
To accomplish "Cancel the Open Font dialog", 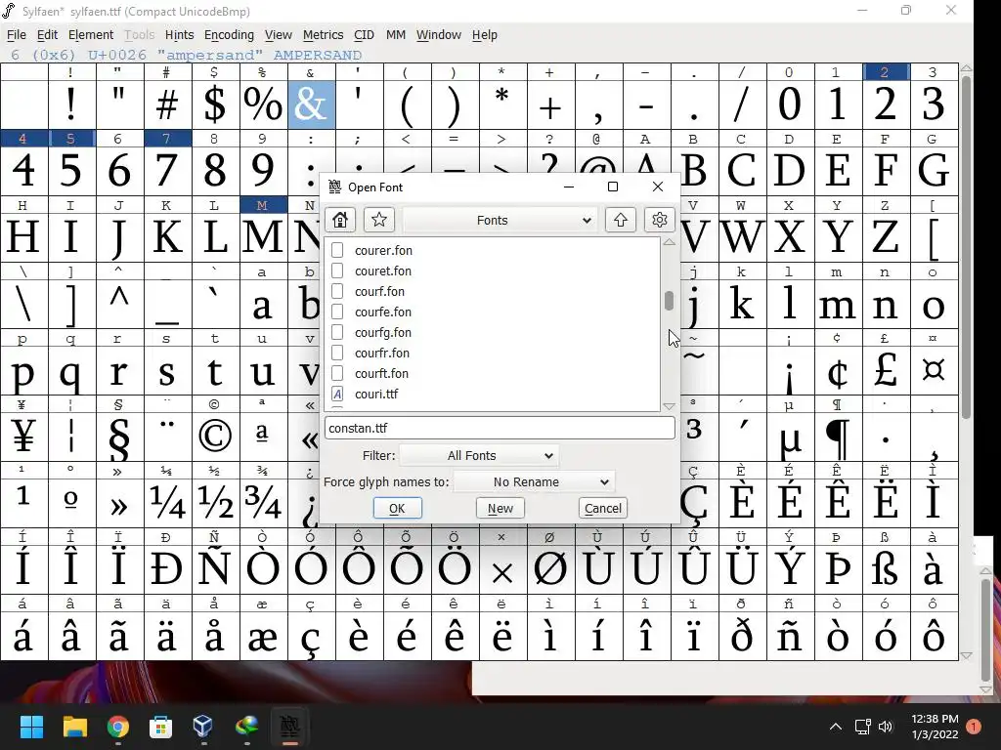I will [x=602, y=508].
